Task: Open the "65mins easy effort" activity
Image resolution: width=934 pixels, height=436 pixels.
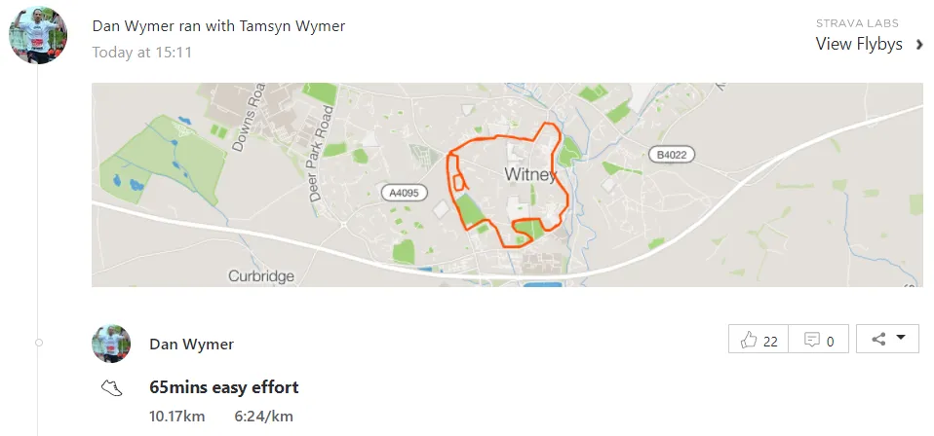Action: 224,387
